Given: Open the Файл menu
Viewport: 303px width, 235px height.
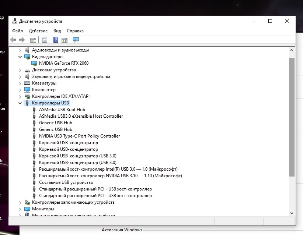Looking at the screenshot, I should [x=17, y=31].
